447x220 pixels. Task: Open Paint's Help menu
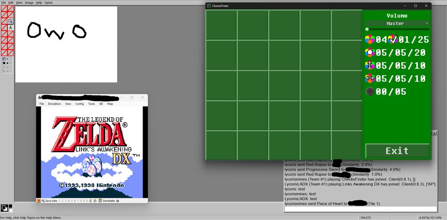(39, 3)
